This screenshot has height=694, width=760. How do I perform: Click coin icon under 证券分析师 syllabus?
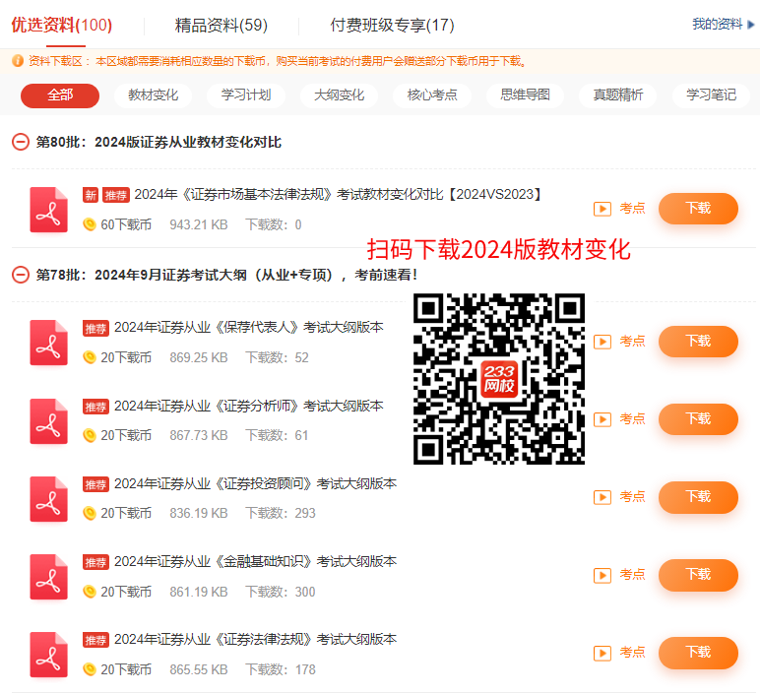pyautogui.click(x=90, y=435)
